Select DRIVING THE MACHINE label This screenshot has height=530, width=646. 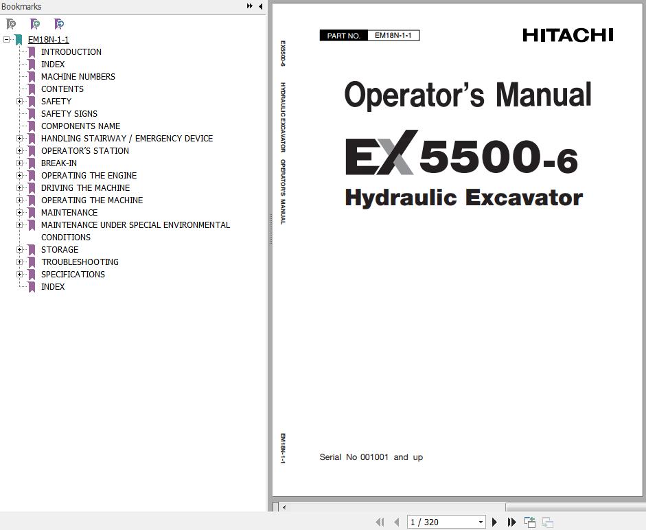[85, 188]
